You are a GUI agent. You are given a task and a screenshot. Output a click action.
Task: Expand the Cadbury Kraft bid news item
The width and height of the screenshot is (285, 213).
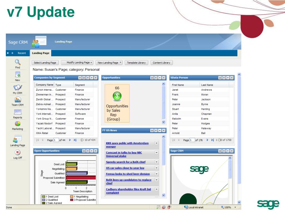click(x=156, y=189)
